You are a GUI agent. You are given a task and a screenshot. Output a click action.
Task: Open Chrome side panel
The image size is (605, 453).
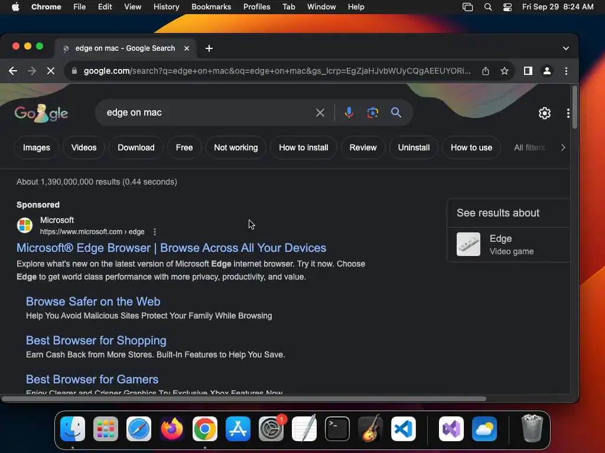(x=528, y=71)
